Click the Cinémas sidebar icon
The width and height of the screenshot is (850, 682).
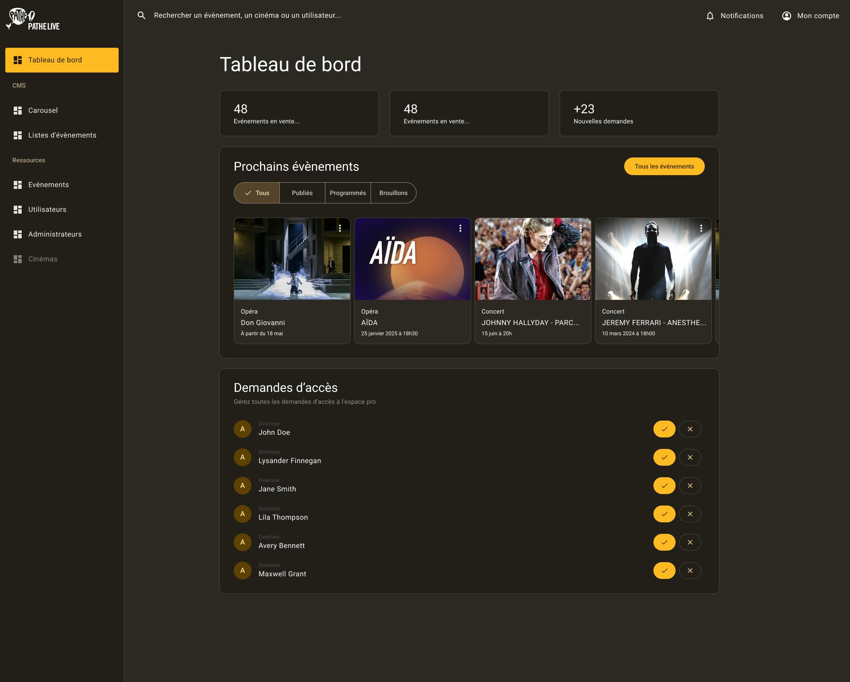click(17, 259)
